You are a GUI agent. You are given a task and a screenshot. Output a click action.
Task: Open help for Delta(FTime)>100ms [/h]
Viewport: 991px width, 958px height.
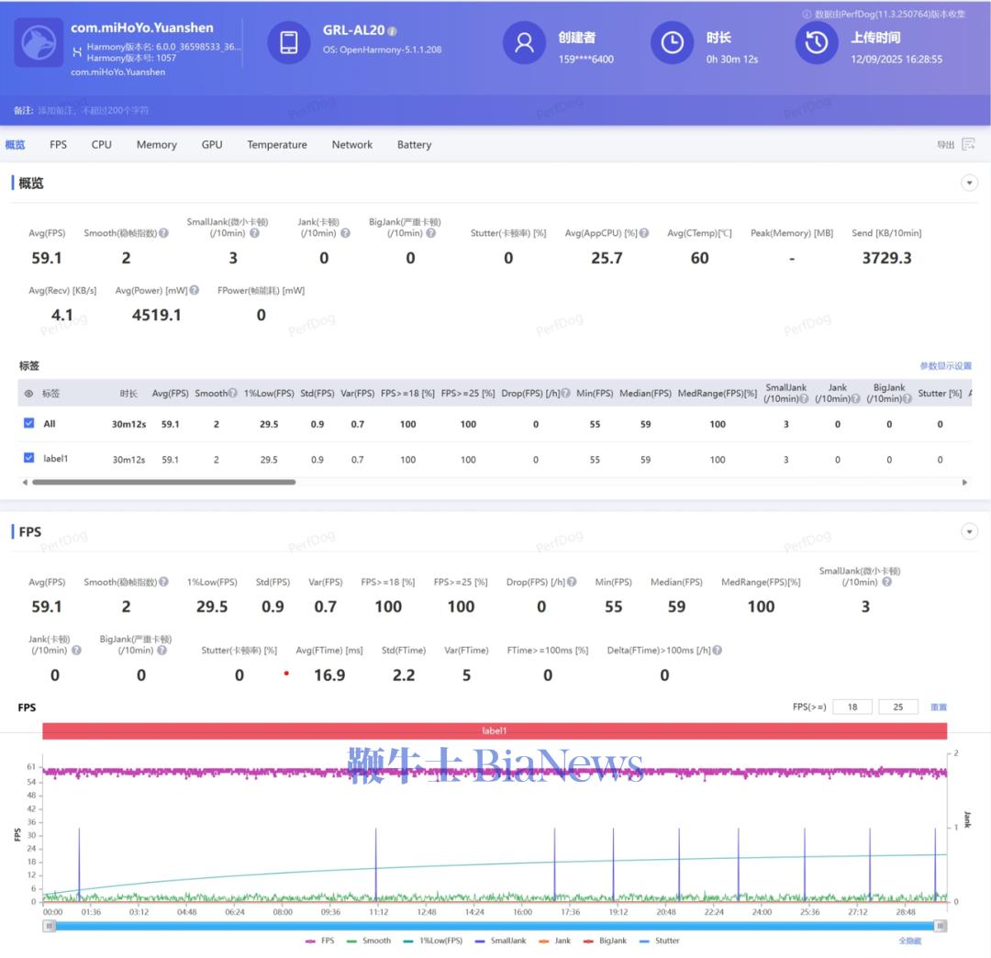click(717, 651)
